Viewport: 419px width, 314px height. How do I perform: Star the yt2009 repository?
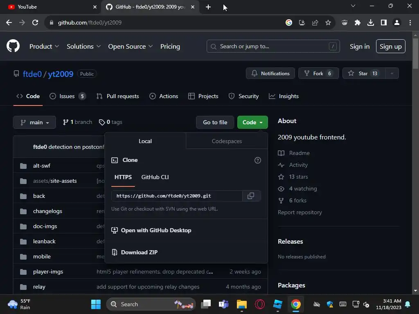(x=364, y=74)
